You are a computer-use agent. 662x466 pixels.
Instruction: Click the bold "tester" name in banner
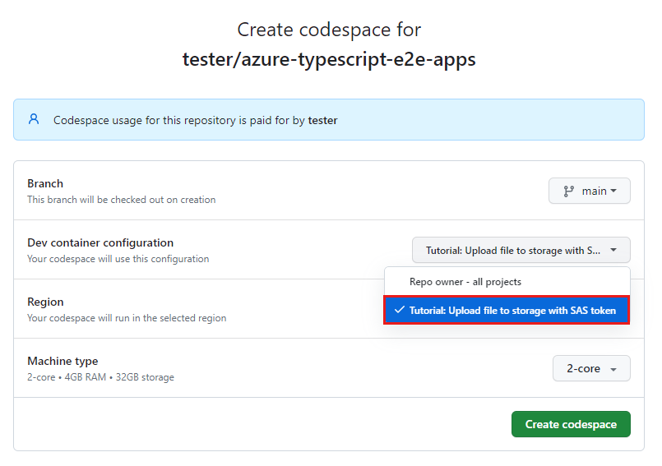(322, 120)
